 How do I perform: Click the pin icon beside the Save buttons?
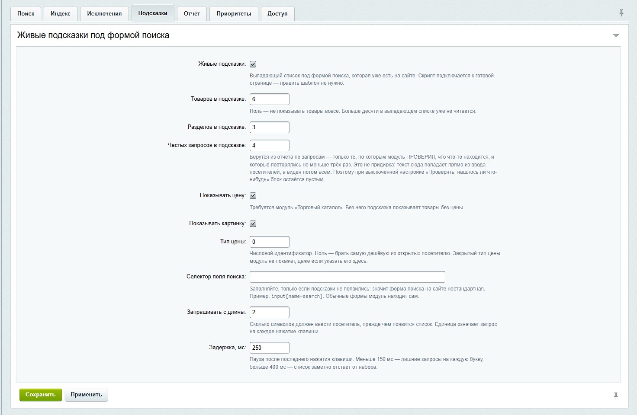click(x=615, y=395)
